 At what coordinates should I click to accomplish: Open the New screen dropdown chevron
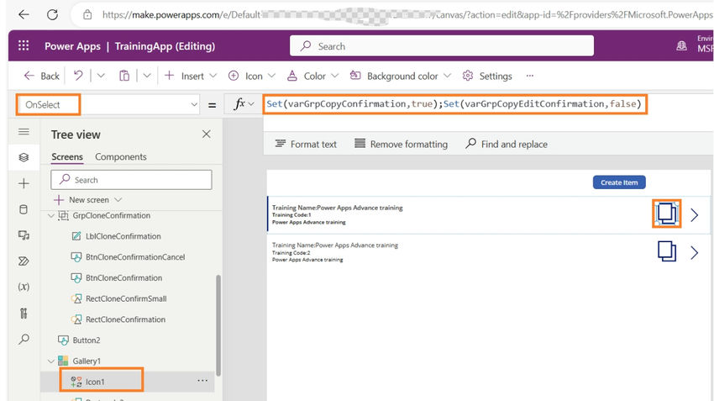pyautogui.click(x=118, y=199)
